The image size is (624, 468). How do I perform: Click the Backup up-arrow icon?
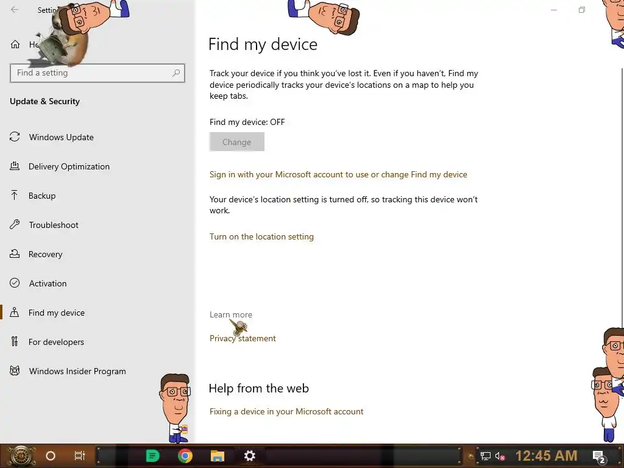point(15,196)
